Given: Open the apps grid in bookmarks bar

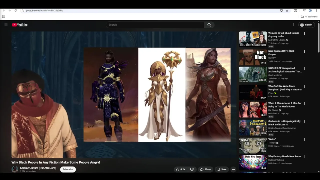Looking at the screenshot, I should tap(3, 17).
